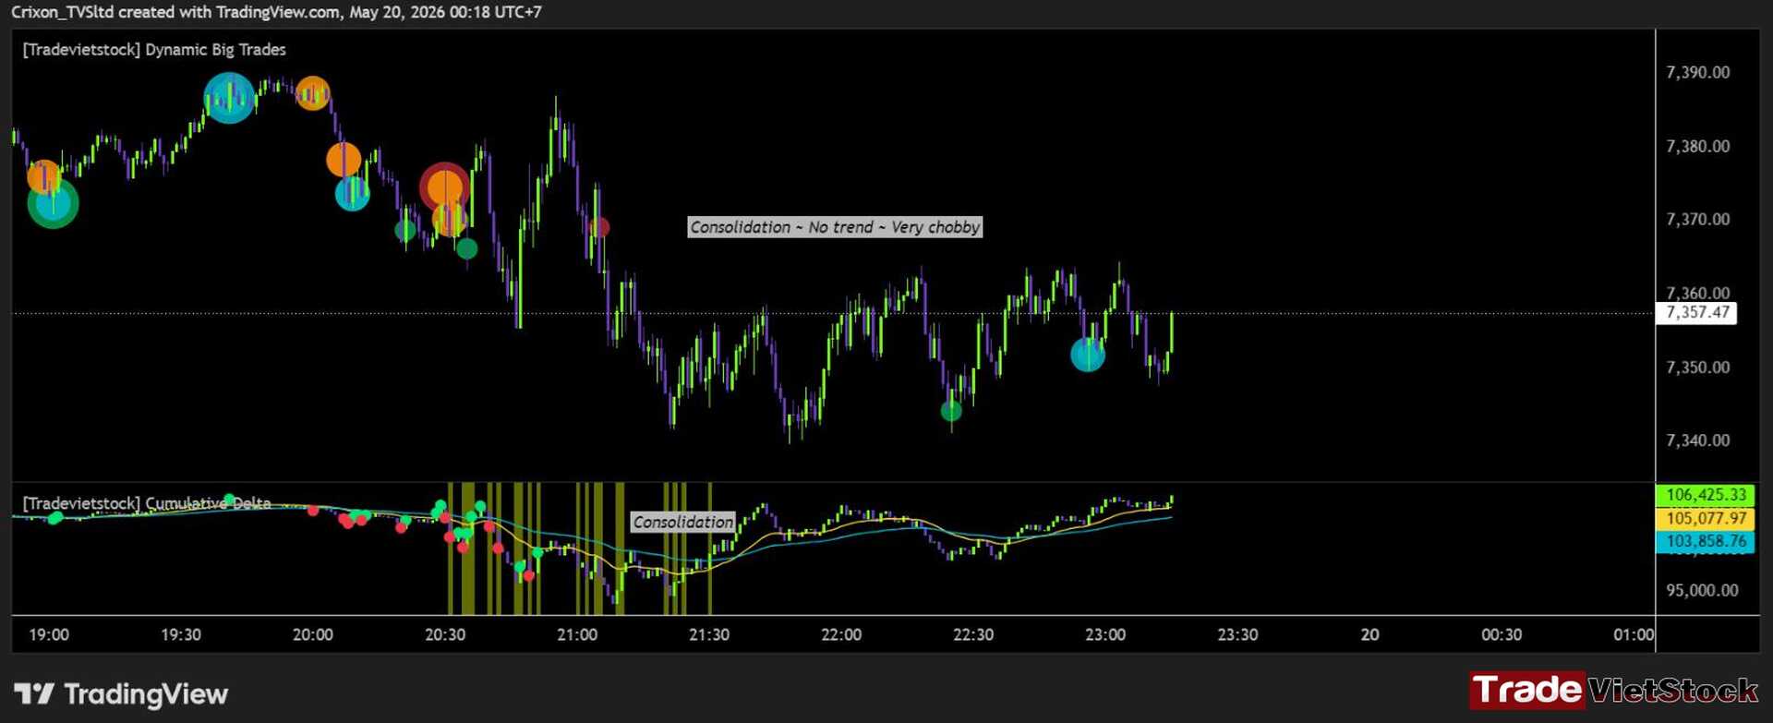Click the TradingView logo
This screenshot has height=723, width=1773.
tap(121, 694)
